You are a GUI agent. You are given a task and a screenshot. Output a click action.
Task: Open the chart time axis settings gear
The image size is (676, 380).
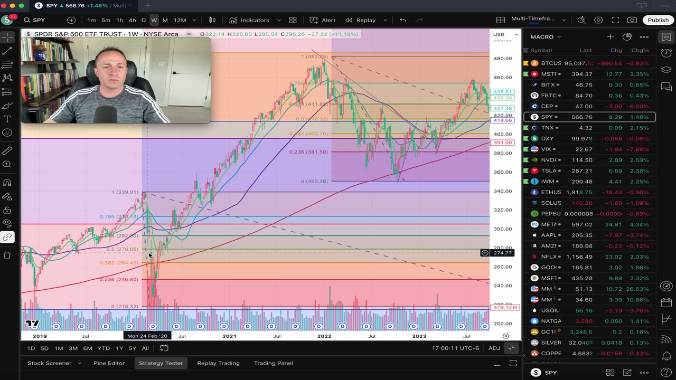[506, 336]
